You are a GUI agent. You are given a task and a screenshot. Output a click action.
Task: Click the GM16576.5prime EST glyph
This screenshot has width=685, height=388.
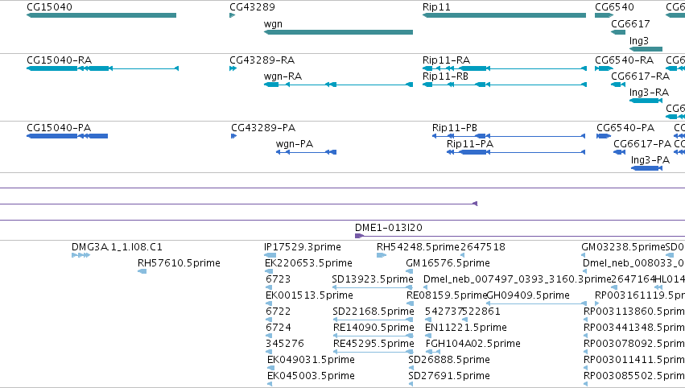pyautogui.click(x=410, y=271)
